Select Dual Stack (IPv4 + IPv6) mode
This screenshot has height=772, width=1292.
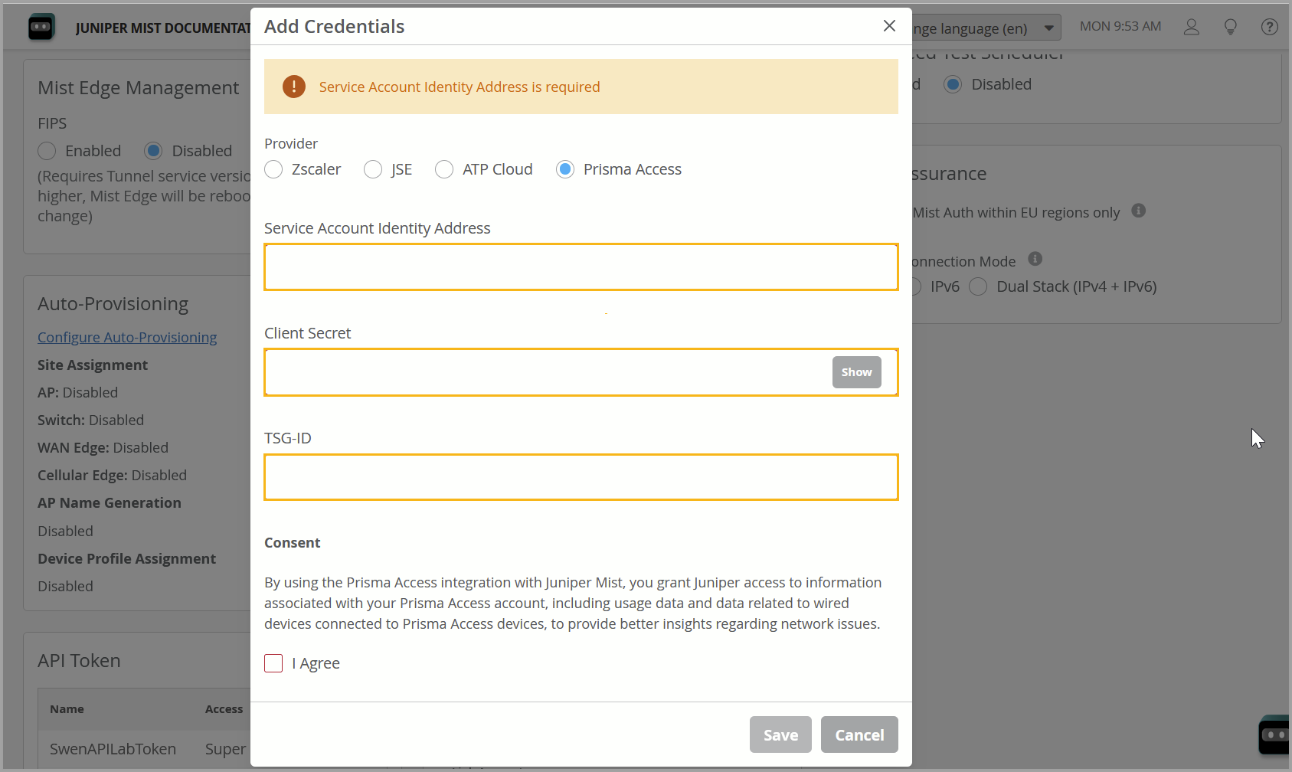[x=978, y=287]
